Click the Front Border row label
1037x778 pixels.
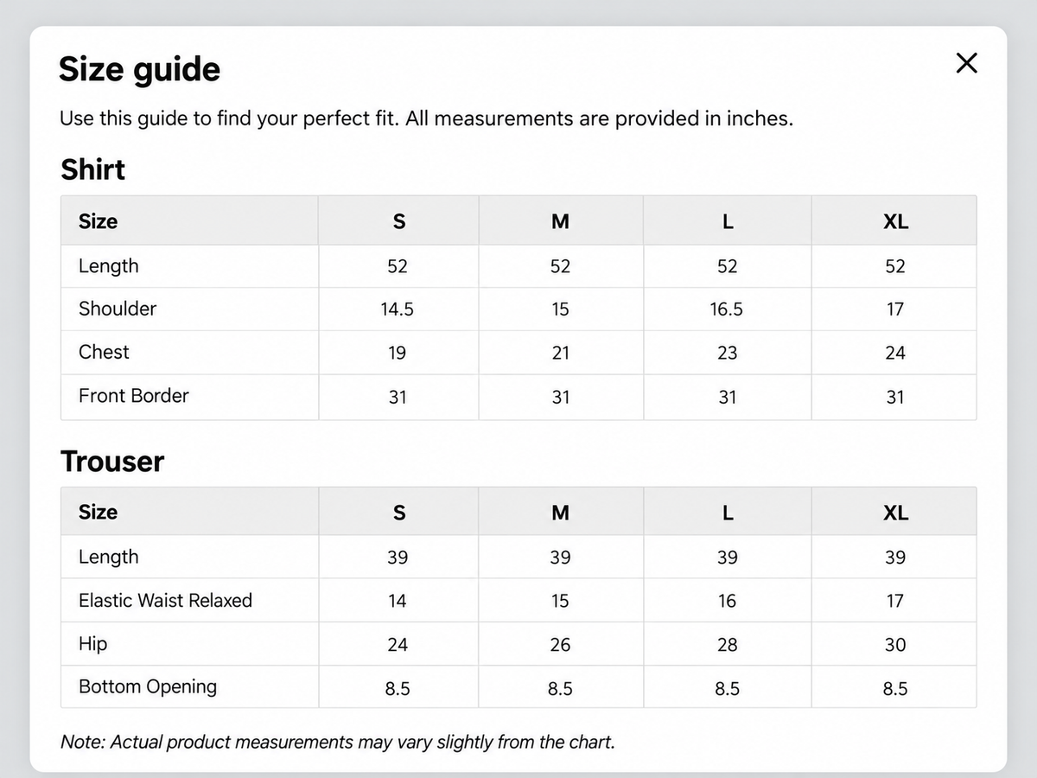pos(133,396)
